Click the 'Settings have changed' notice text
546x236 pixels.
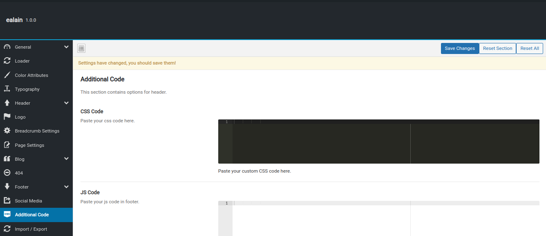click(x=127, y=63)
